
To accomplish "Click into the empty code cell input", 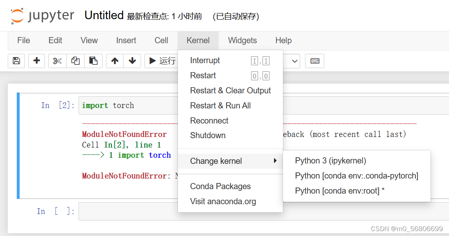I will pos(262,211).
